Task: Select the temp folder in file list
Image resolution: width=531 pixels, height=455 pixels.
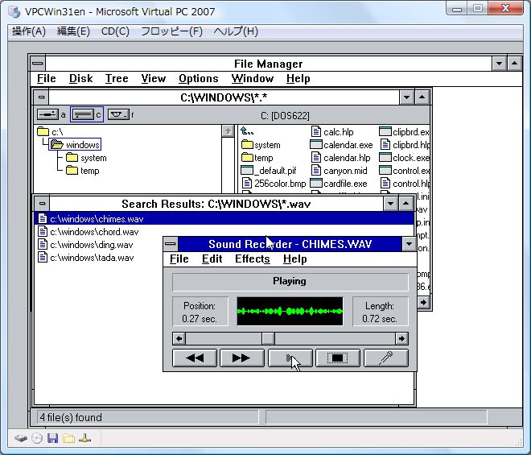Action: [257, 158]
